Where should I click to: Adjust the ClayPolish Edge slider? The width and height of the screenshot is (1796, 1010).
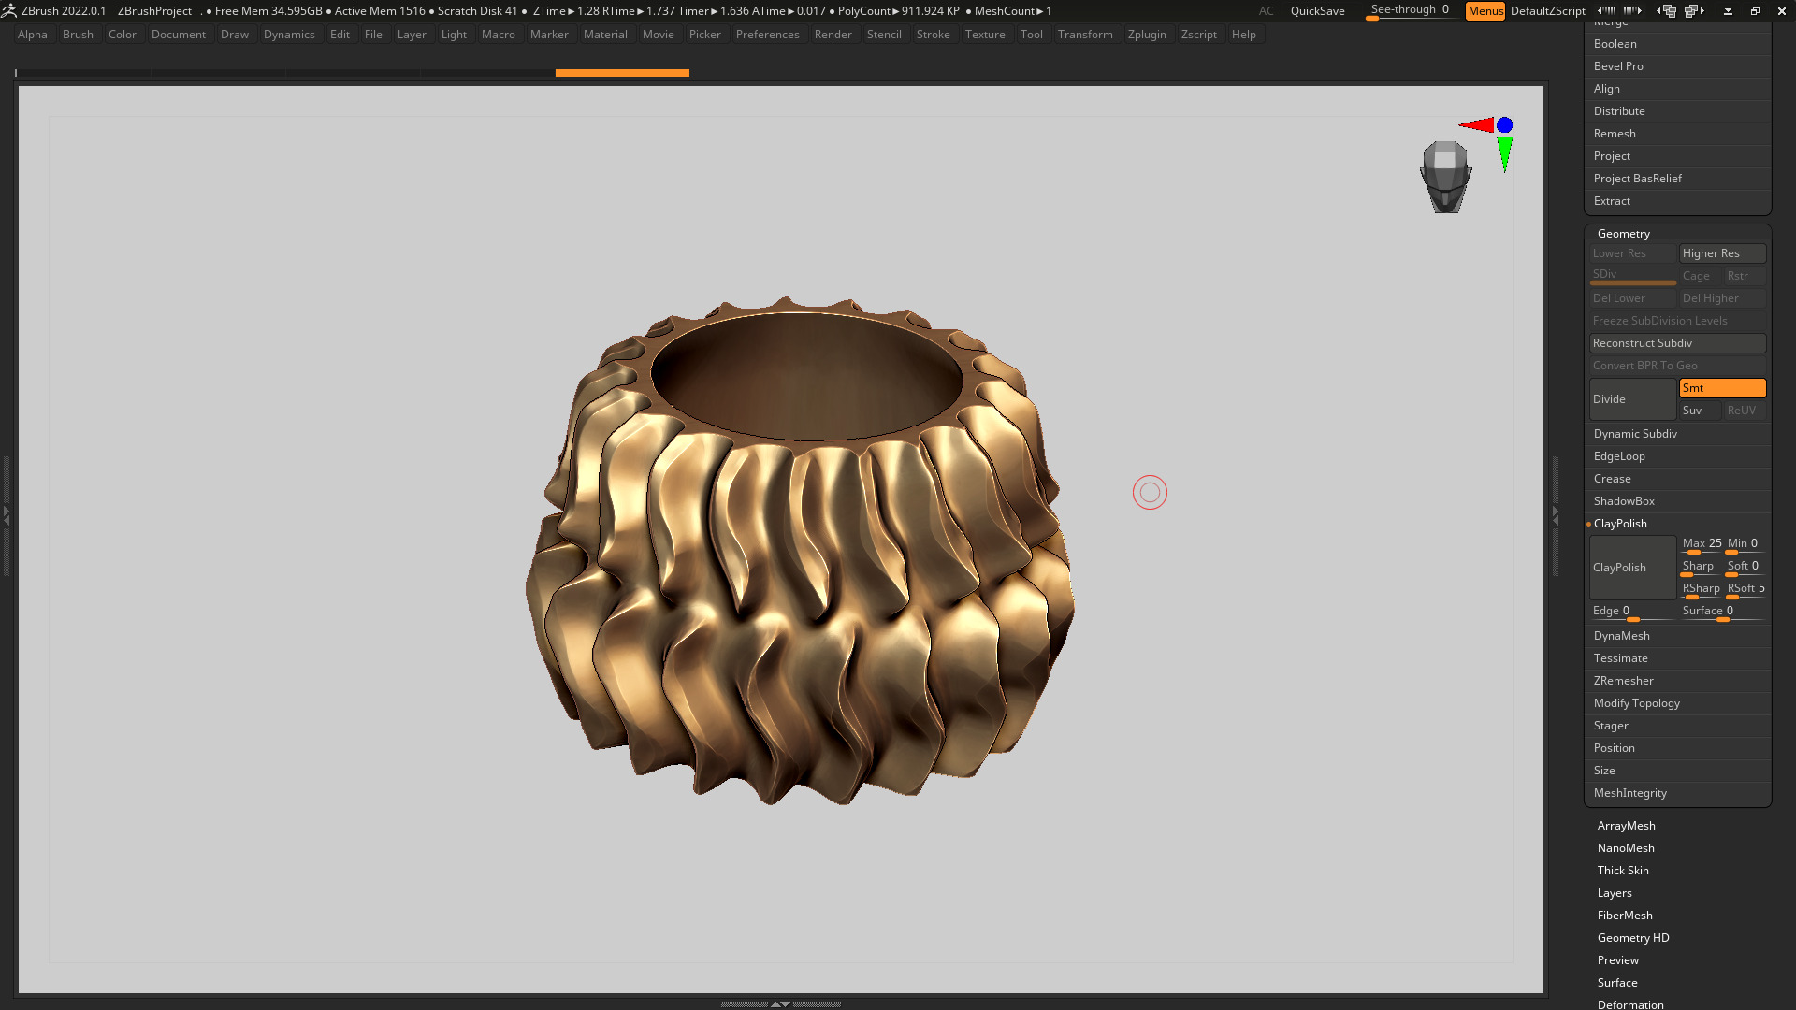1632,613
